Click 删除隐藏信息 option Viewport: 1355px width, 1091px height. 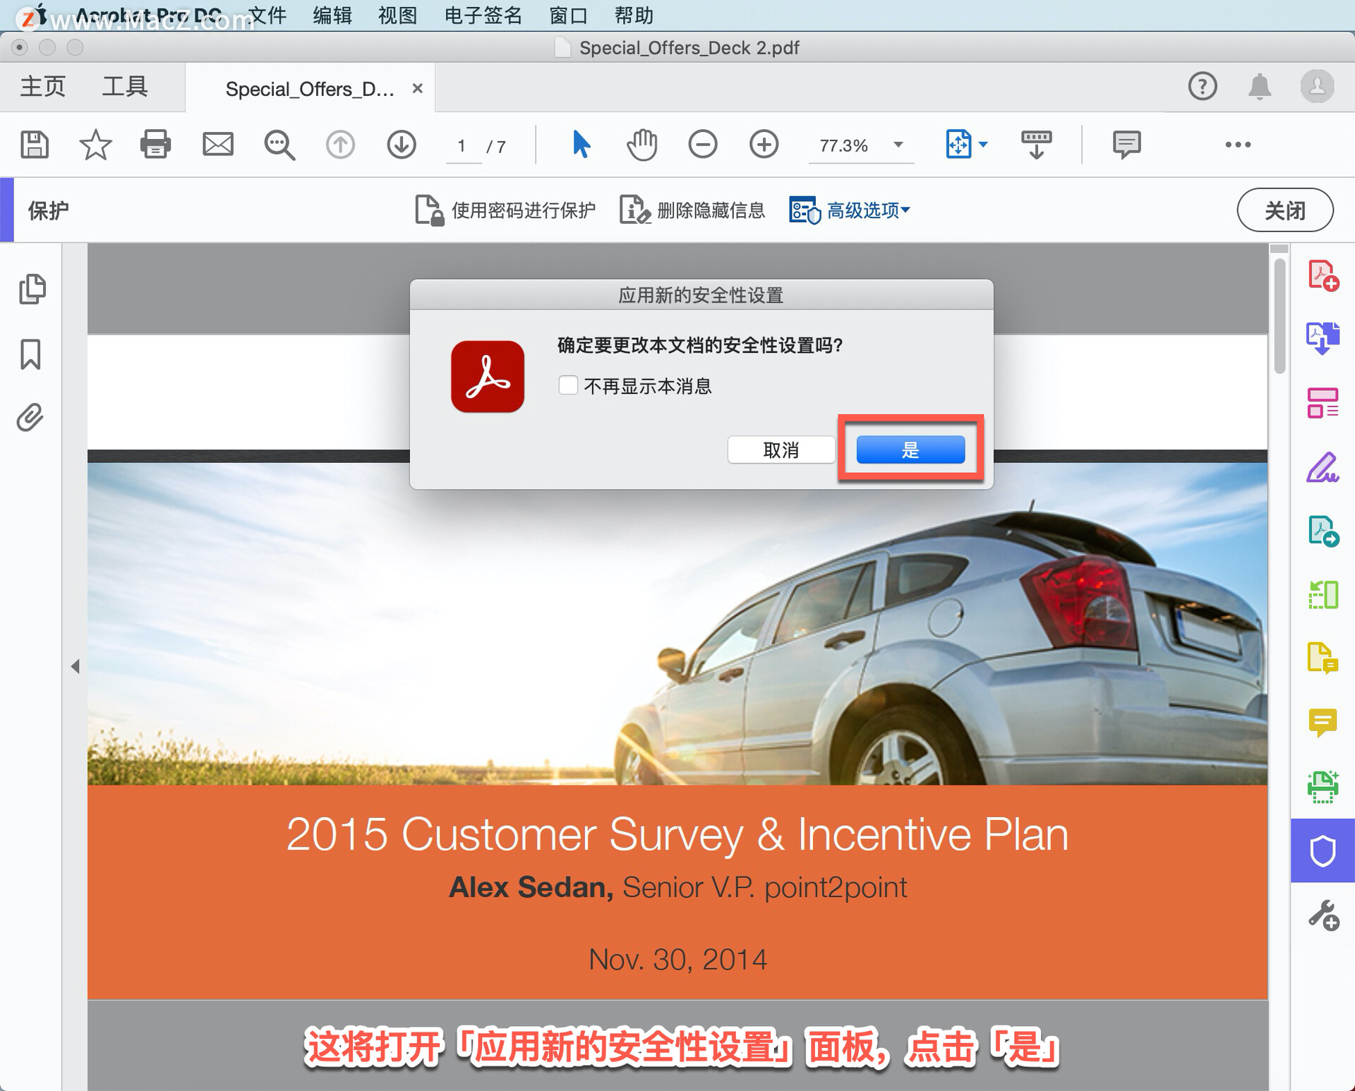(x=692, y=210)
